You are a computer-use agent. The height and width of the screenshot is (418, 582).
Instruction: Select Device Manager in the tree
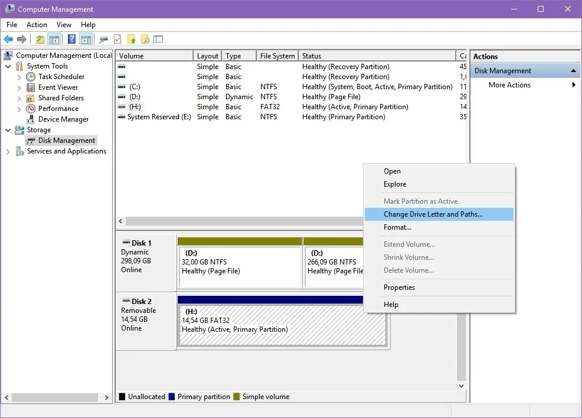[63, 119]
